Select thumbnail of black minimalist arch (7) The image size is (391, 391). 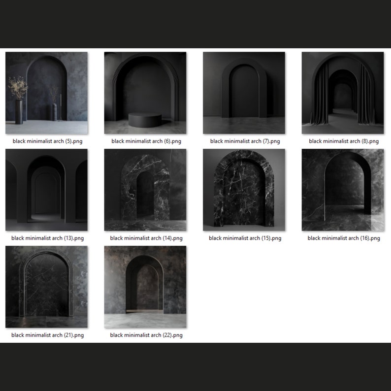pyautogui.click(x=244, y=93)
